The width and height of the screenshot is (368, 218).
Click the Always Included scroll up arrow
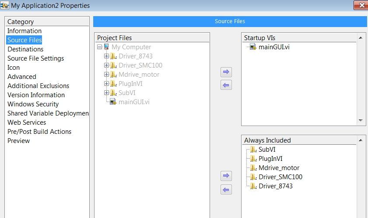click(361, 140)
